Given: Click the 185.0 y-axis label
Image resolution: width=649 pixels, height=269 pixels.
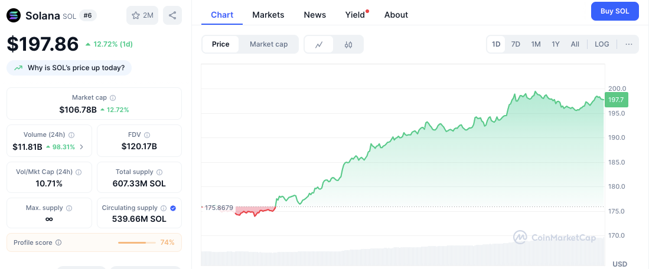Looking at the screenshot, I should [x=617, y=162].
